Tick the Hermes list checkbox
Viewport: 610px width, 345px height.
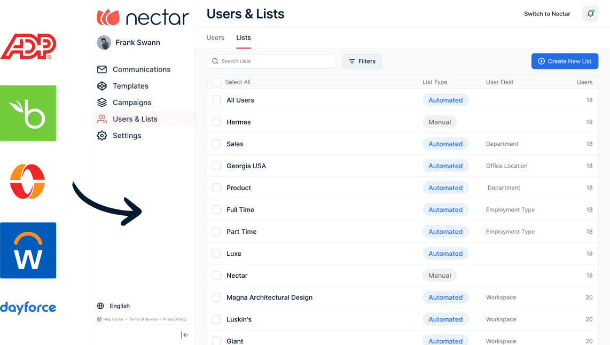point(217,122)
